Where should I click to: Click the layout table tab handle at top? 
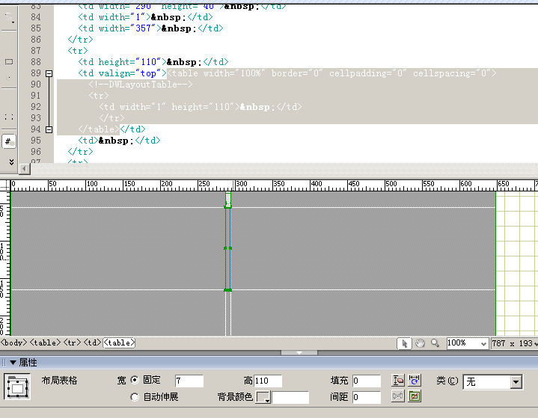[x=227, y=198]
